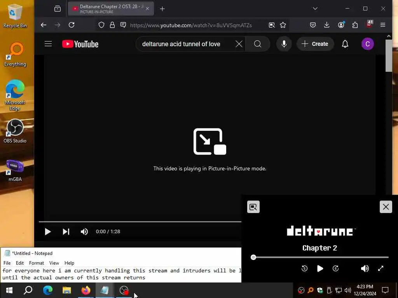Make Picture-in-Picture window fullscreen

coord(381,269)
